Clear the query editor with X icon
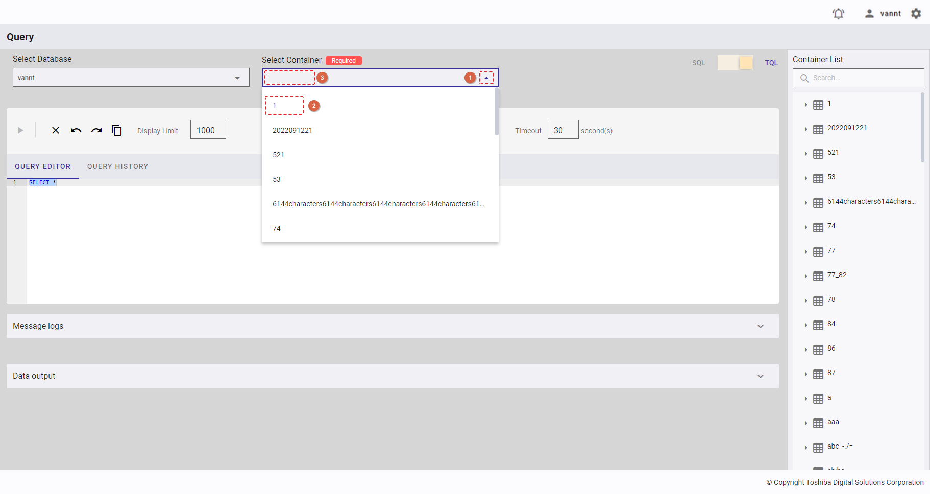This screenshot has height=494, width=930. tap(56, 130)
